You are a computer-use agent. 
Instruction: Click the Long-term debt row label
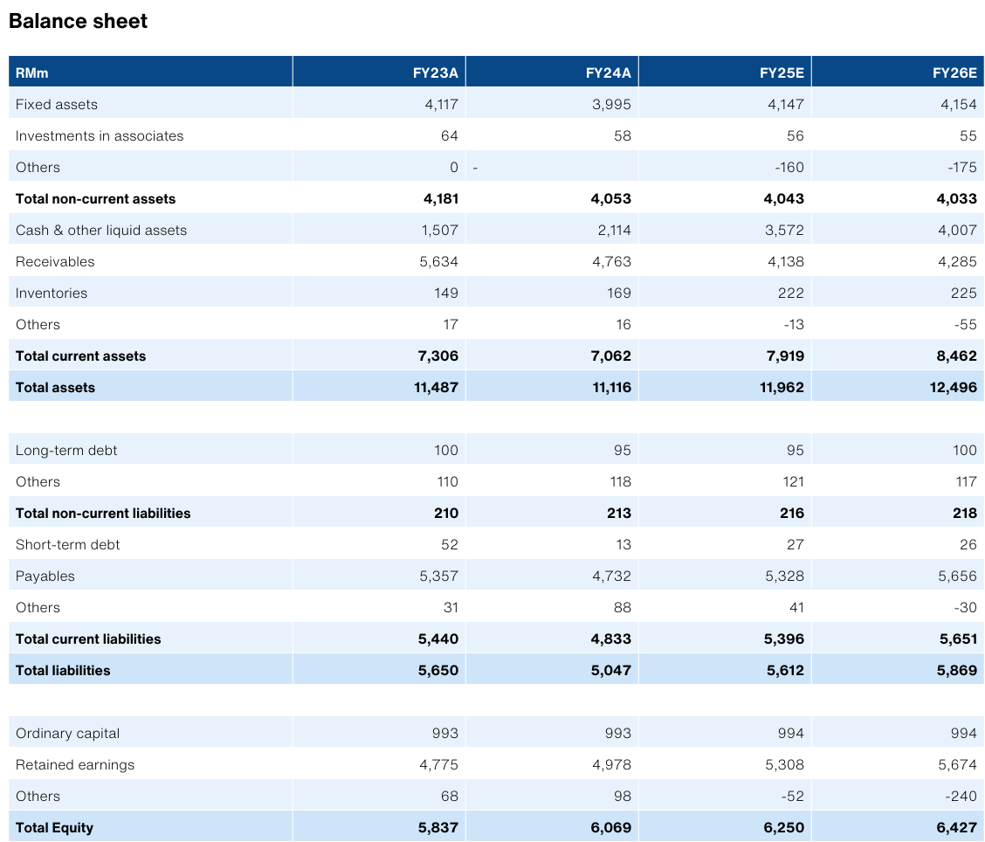coord(66,450)
